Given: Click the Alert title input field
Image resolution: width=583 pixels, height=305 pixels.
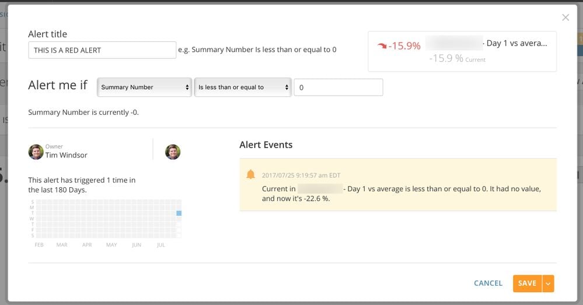Looking at the screenshot, I should click(102, 50).
